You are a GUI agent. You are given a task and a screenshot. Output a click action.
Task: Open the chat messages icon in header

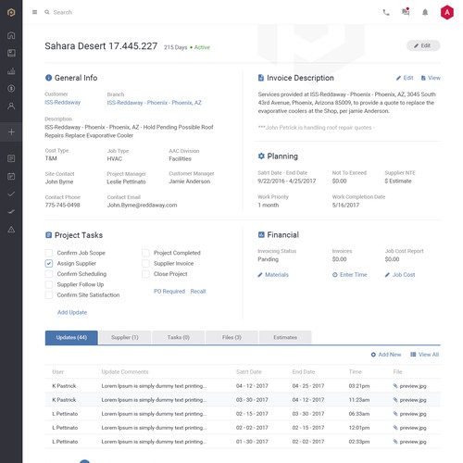click(x=406, y=12)
